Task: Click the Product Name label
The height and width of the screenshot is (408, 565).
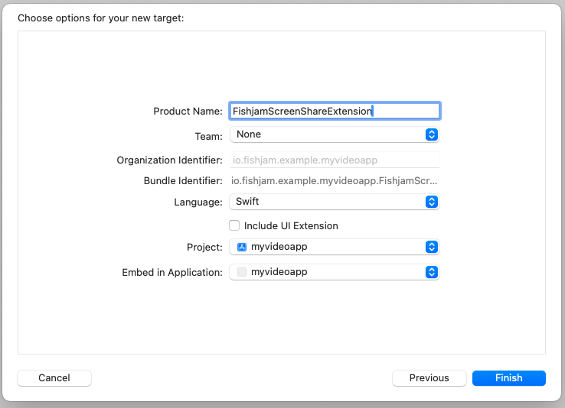Action: point(188,112)
